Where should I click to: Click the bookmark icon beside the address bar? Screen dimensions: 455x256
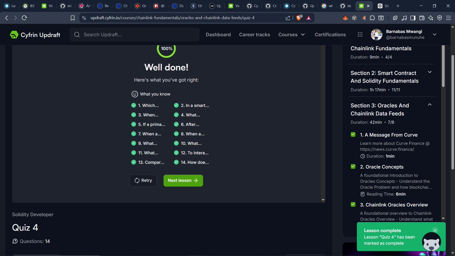[x=73, y=18]
